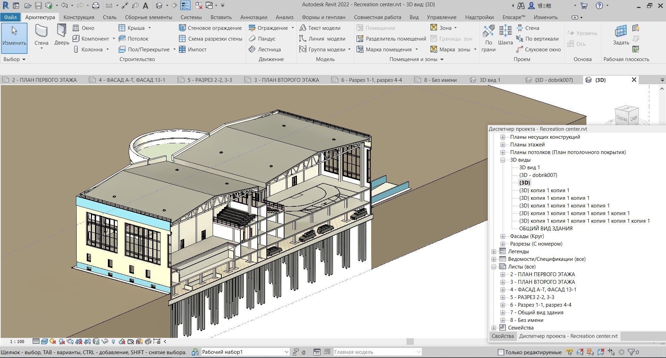Click the Save icon in quick access toolbar
666x358 pixels.
38,6
